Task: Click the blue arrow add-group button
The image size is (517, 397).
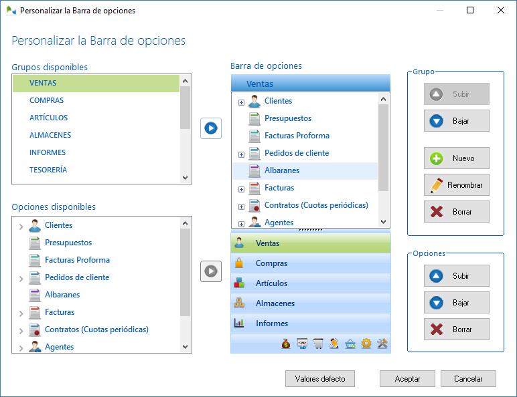Action: tap(211, 128)
